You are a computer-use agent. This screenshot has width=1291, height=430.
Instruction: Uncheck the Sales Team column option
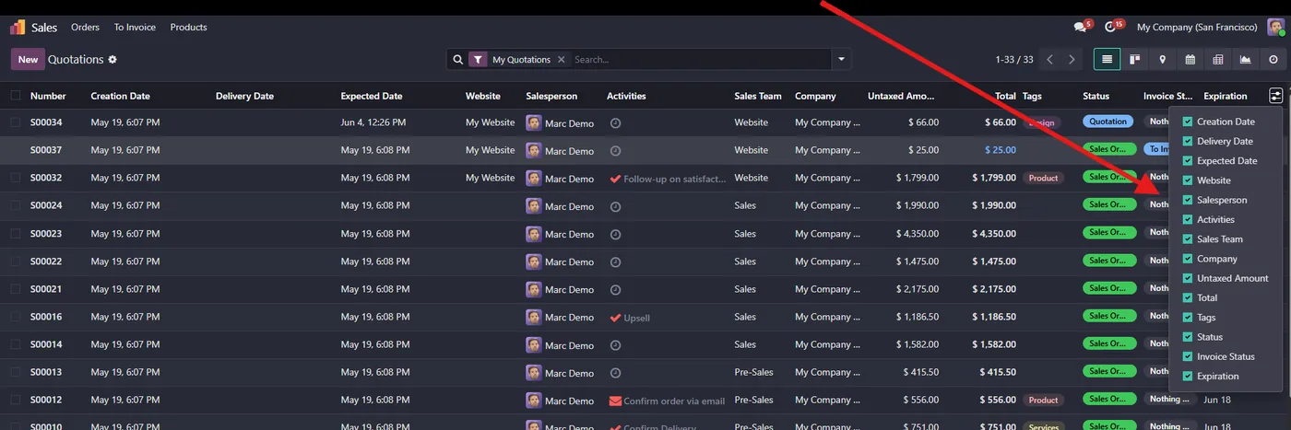click(1188, 238)
